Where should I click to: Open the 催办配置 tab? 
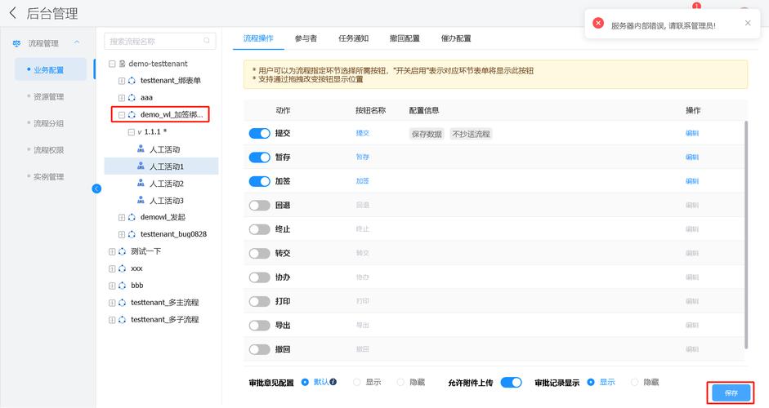point(455,38)
